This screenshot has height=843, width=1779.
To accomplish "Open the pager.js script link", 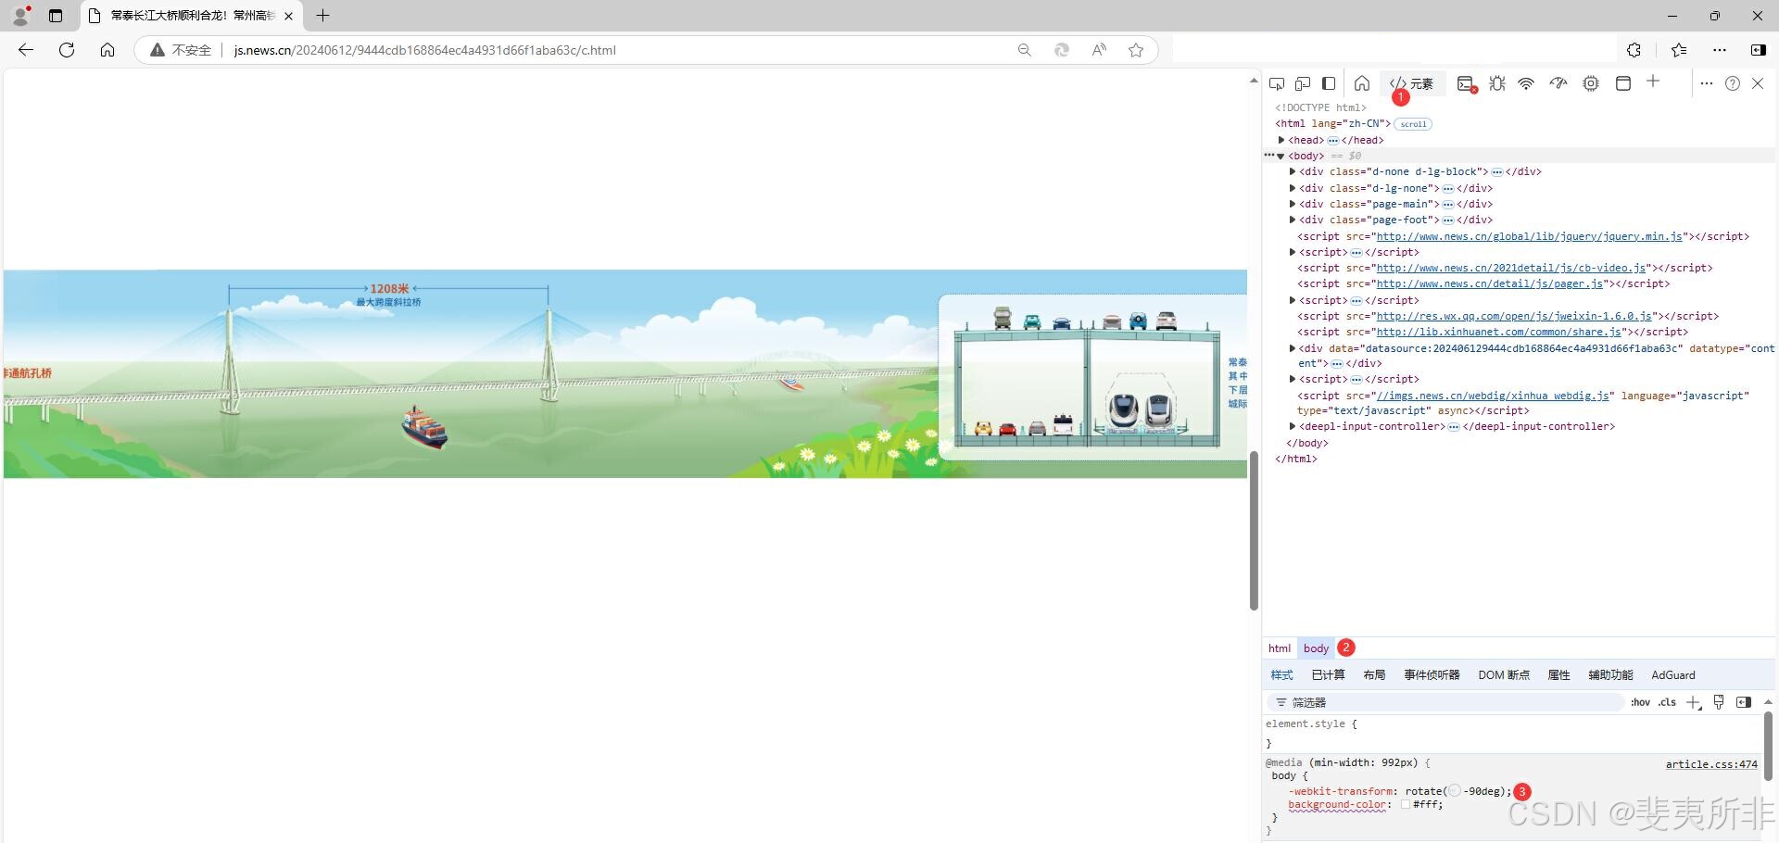I will click(1490, 283).
